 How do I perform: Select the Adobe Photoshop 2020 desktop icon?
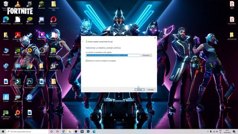coord(30,83)
